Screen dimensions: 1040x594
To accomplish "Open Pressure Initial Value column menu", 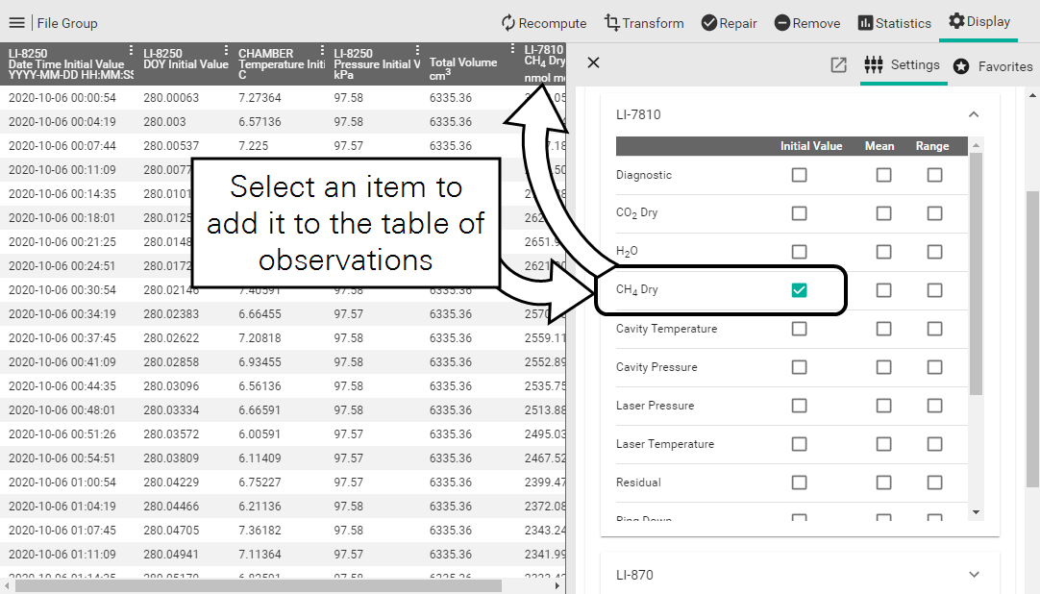I will 417,50.
